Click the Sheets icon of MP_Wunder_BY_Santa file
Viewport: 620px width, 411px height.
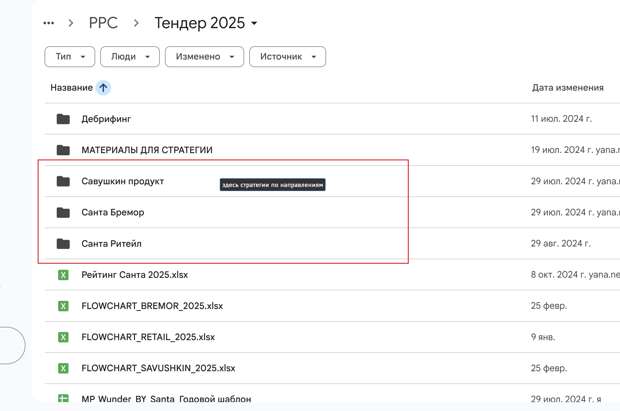63,398
